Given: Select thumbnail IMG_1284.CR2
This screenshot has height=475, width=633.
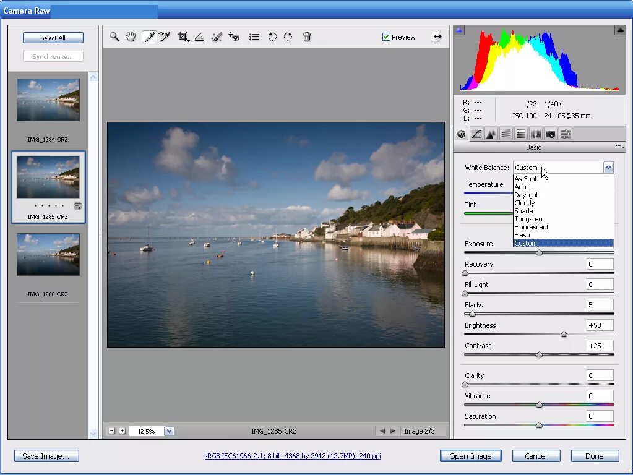Looking at the screenshot, I should [48, 100].
